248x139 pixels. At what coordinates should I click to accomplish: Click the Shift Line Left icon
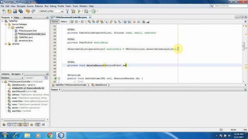125,22
